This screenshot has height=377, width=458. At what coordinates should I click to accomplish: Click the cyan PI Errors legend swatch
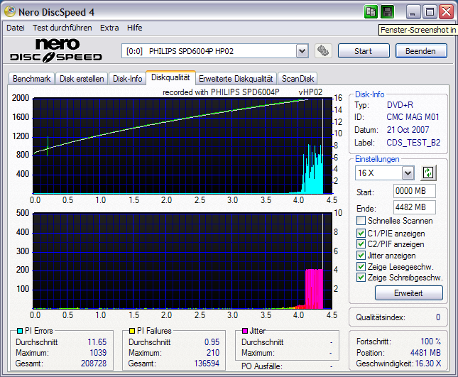pyautogui.click(x=20, y=331)
